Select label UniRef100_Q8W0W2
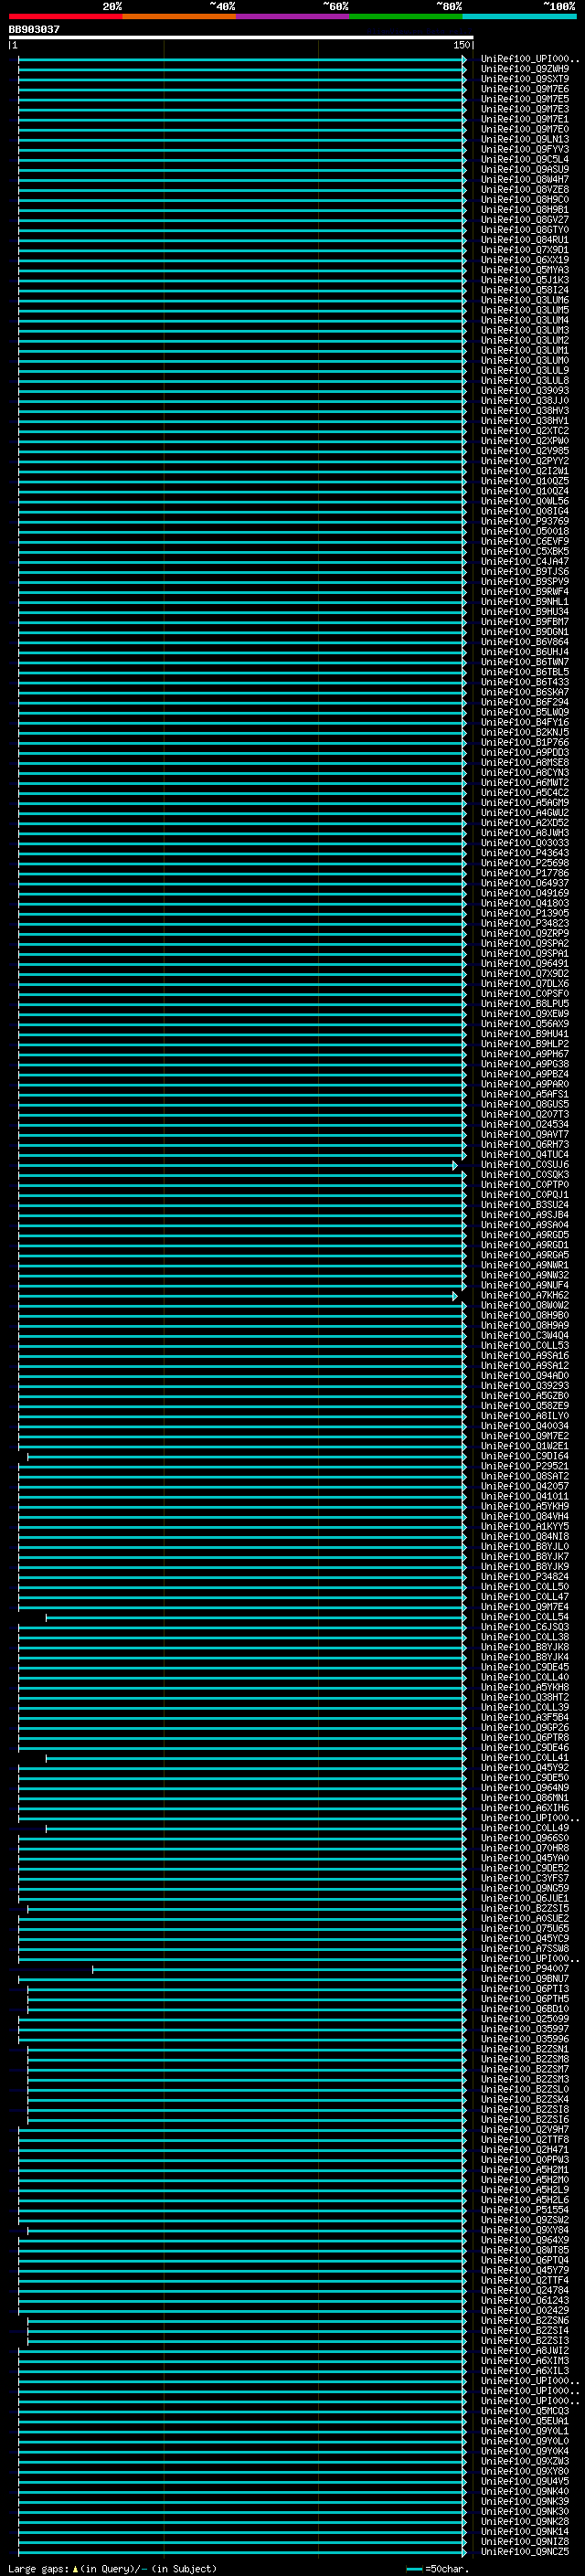The width and height of the screenshot is (585, 2576). pyautogui.click(x=525, y=1306)
